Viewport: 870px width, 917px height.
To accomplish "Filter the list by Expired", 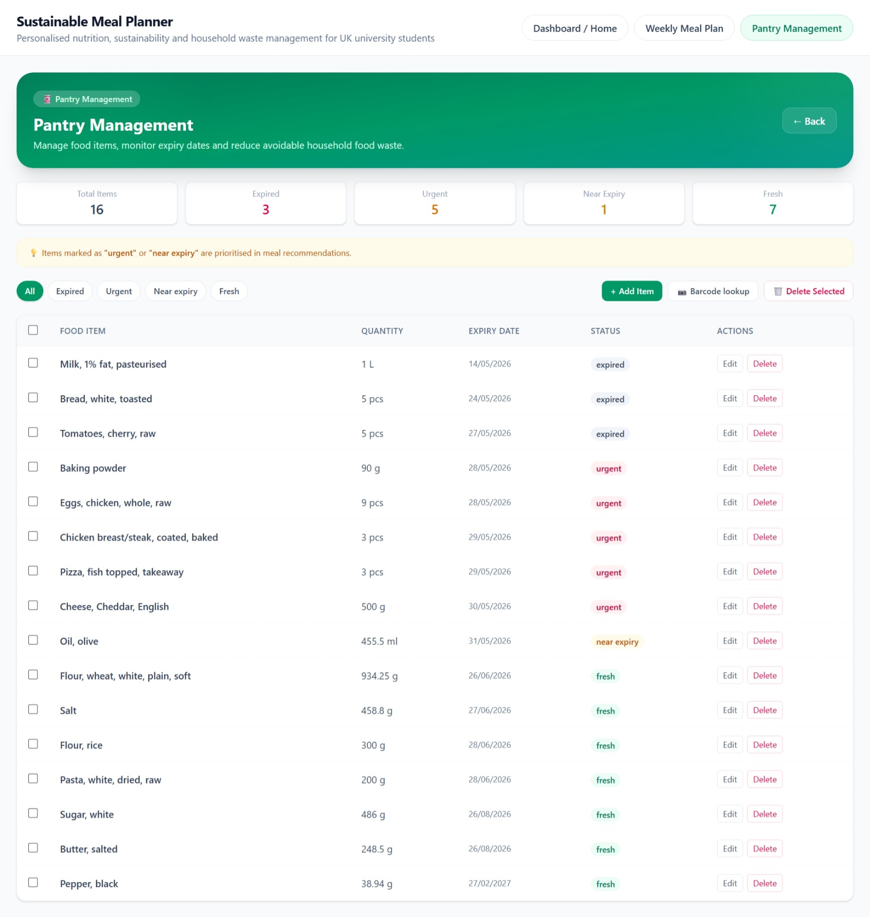I will pyautogui.click(x=70, y=291).
